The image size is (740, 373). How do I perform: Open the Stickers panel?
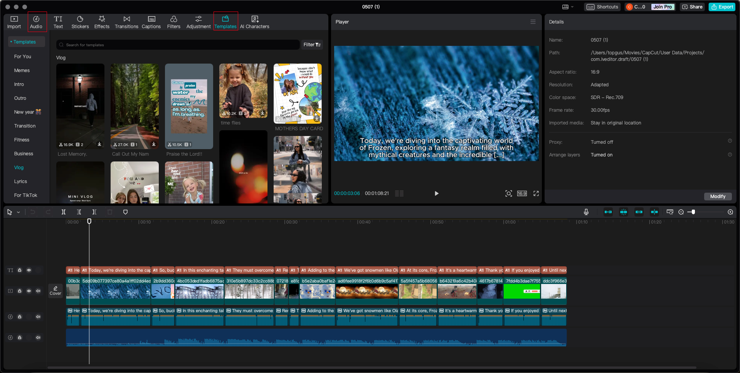click(80, 22)
